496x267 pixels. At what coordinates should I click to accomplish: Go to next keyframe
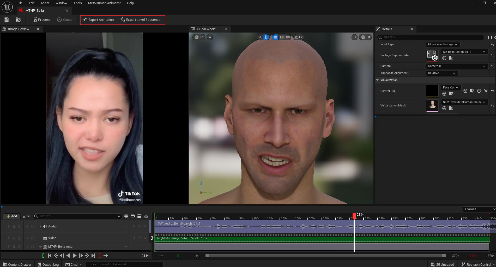[x=87, y=256]
